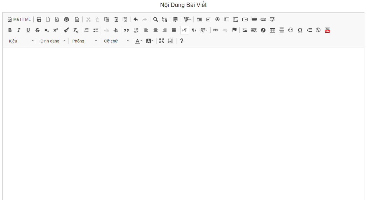Switch to Mã HTML source view
Image resolution: width=367 pixels, height=200 pixels.
[x=19, y=19]
